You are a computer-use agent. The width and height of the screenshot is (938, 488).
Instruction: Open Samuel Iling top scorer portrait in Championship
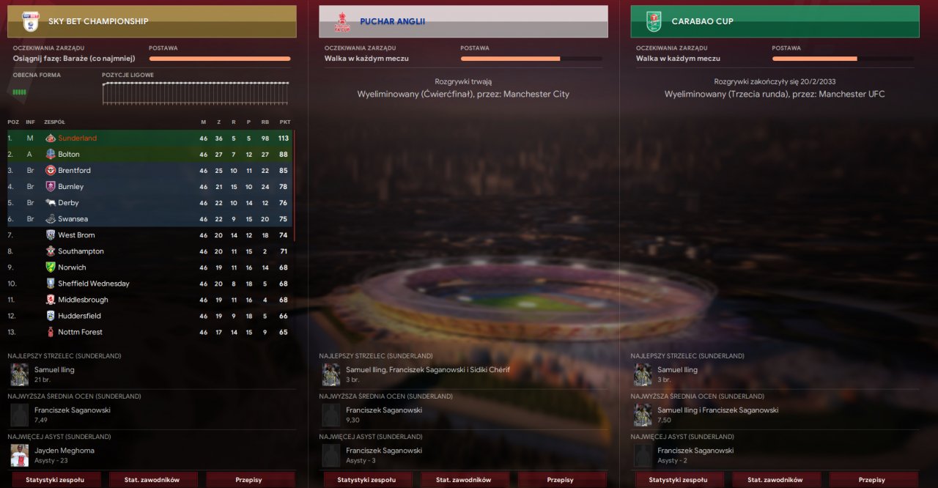(x=20, y=374)
